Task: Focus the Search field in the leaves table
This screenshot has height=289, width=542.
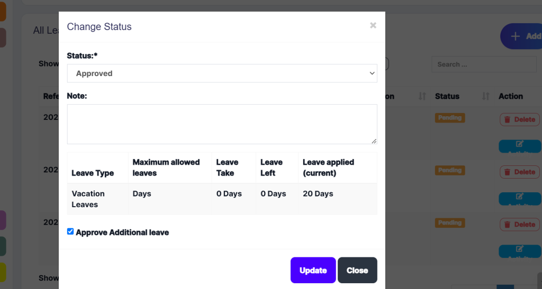Action: pyautogui.click(x=484, y=64)
